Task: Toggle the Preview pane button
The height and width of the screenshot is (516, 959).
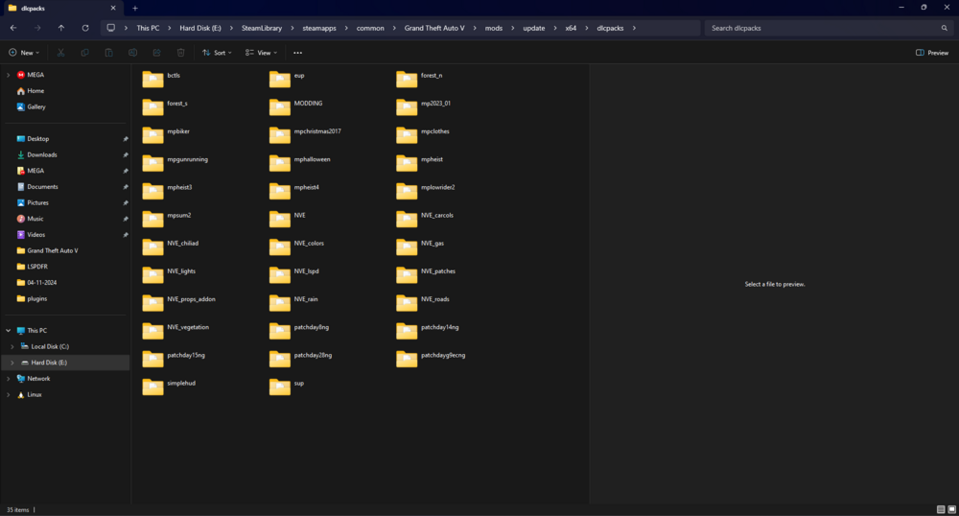Action: [x=932, y=53]
